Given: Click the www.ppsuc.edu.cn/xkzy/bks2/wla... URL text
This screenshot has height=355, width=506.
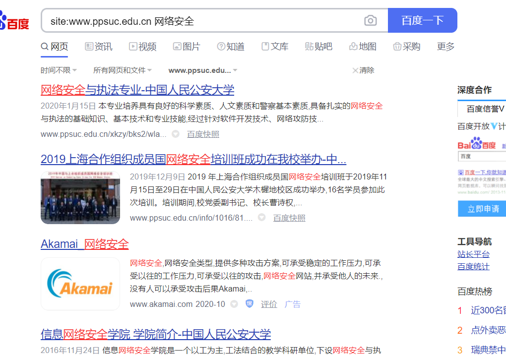Looking at the screenshot, I should 104,134.
